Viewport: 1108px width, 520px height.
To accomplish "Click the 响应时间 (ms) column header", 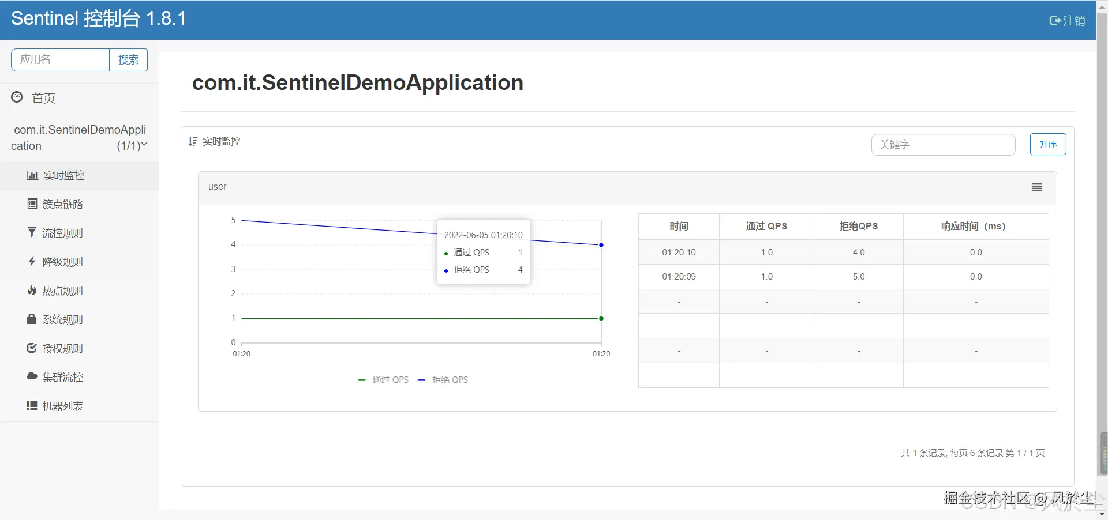I will pyautogui.click(x=976, y=226).
